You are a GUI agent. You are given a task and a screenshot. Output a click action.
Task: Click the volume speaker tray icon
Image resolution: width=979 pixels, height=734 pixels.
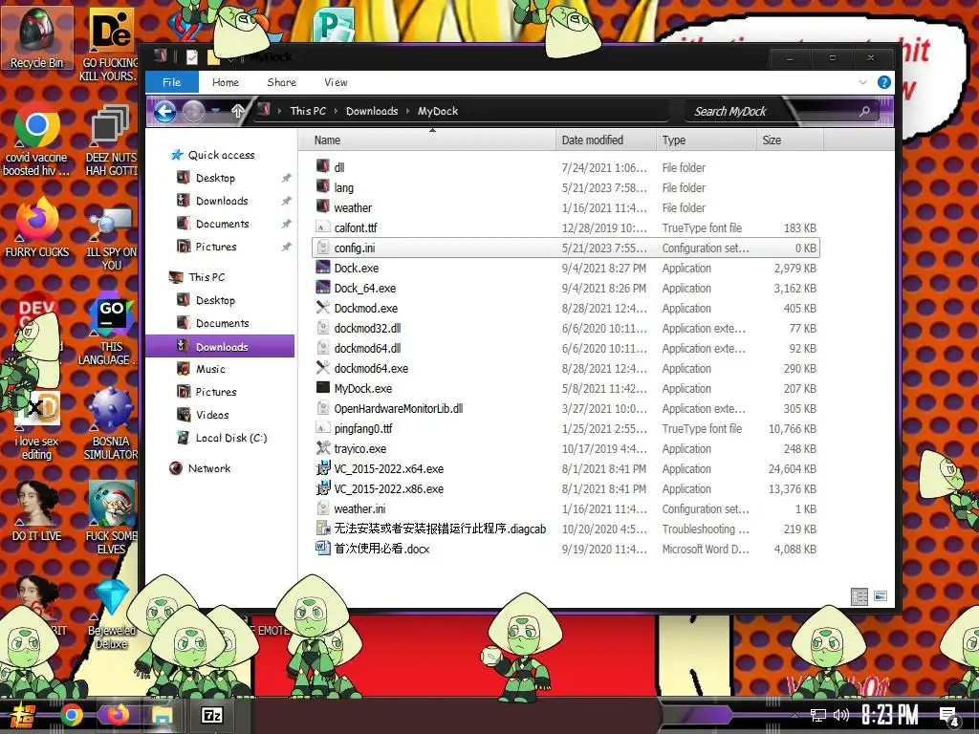(841, 715)
